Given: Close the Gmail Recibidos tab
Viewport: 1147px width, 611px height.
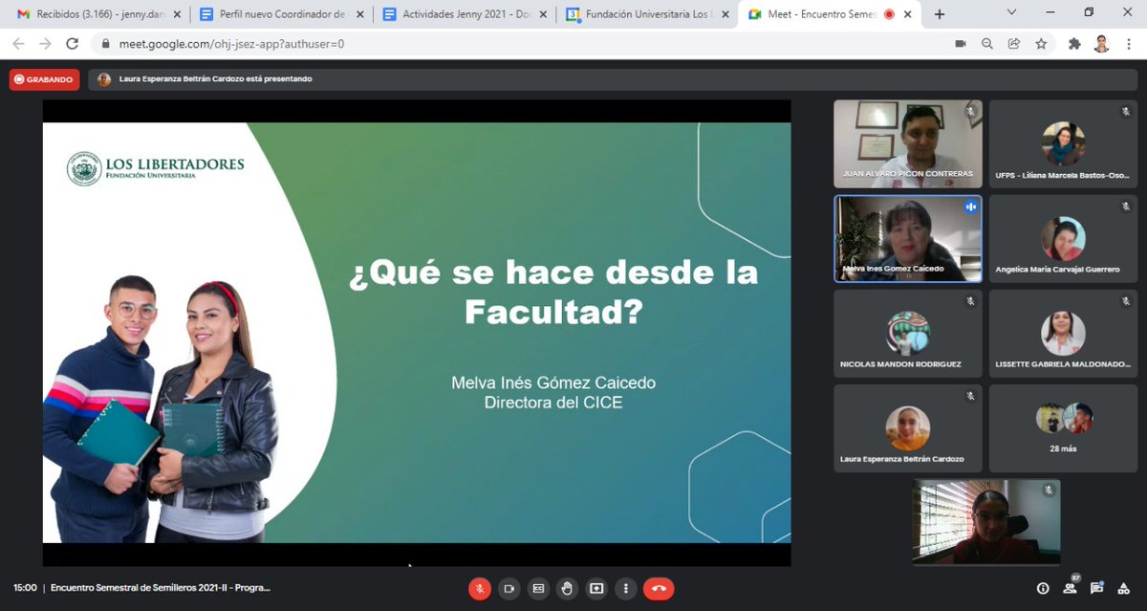Looking at the screenshot, I should click(x=176, y=14).
